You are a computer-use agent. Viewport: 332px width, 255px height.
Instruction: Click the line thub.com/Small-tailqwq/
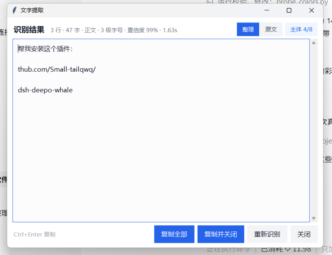pos(57,69)
